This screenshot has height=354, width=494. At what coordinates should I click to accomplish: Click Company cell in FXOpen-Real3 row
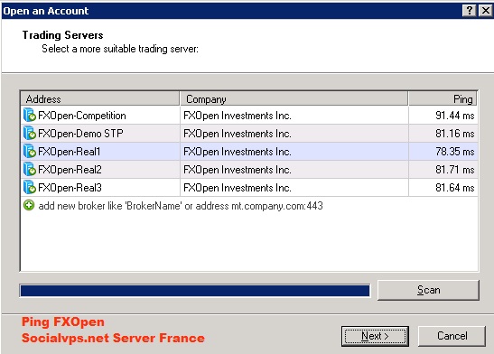[294, 188]
